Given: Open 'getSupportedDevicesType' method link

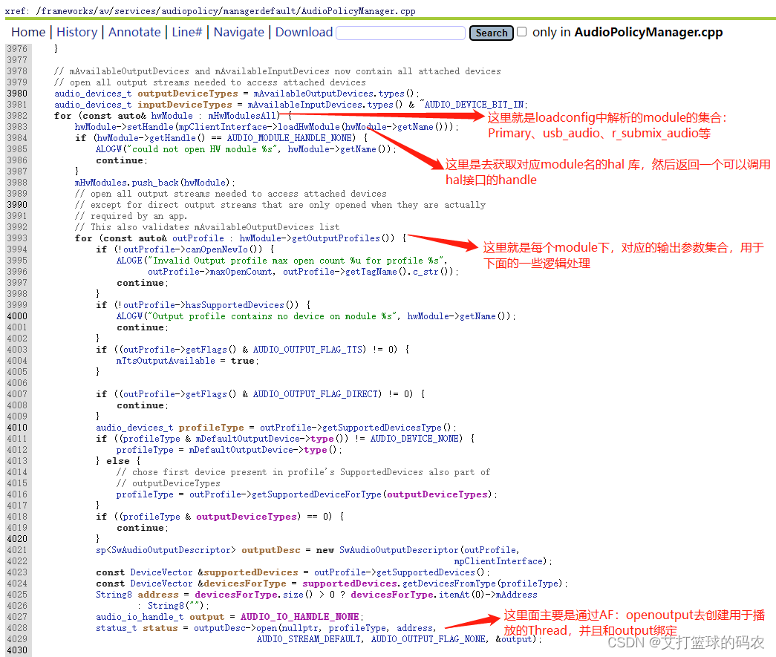Looking at the screenshot, I should 382,428.
